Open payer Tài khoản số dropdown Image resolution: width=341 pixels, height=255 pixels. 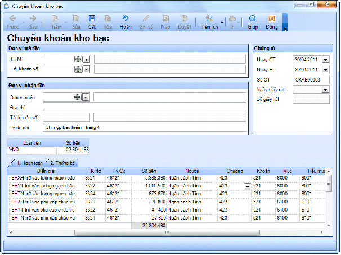pyautogui.click(x=87, y=69)
